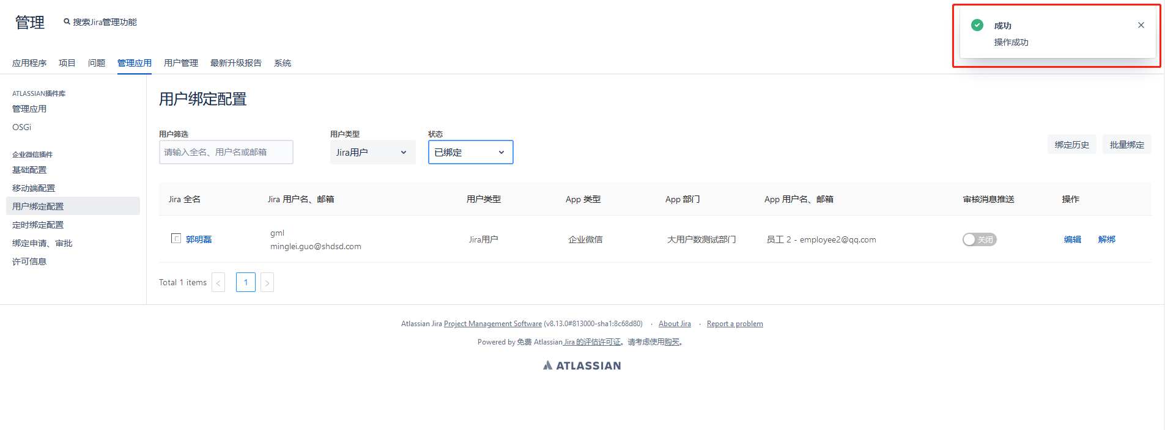The width and height of the screenshot is (1165, 430).
Task: Expand the 状态 dropdown showing 已绑定
Action: [x=470, y=152]
